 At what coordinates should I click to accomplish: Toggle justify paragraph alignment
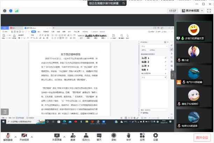[60, 38]
